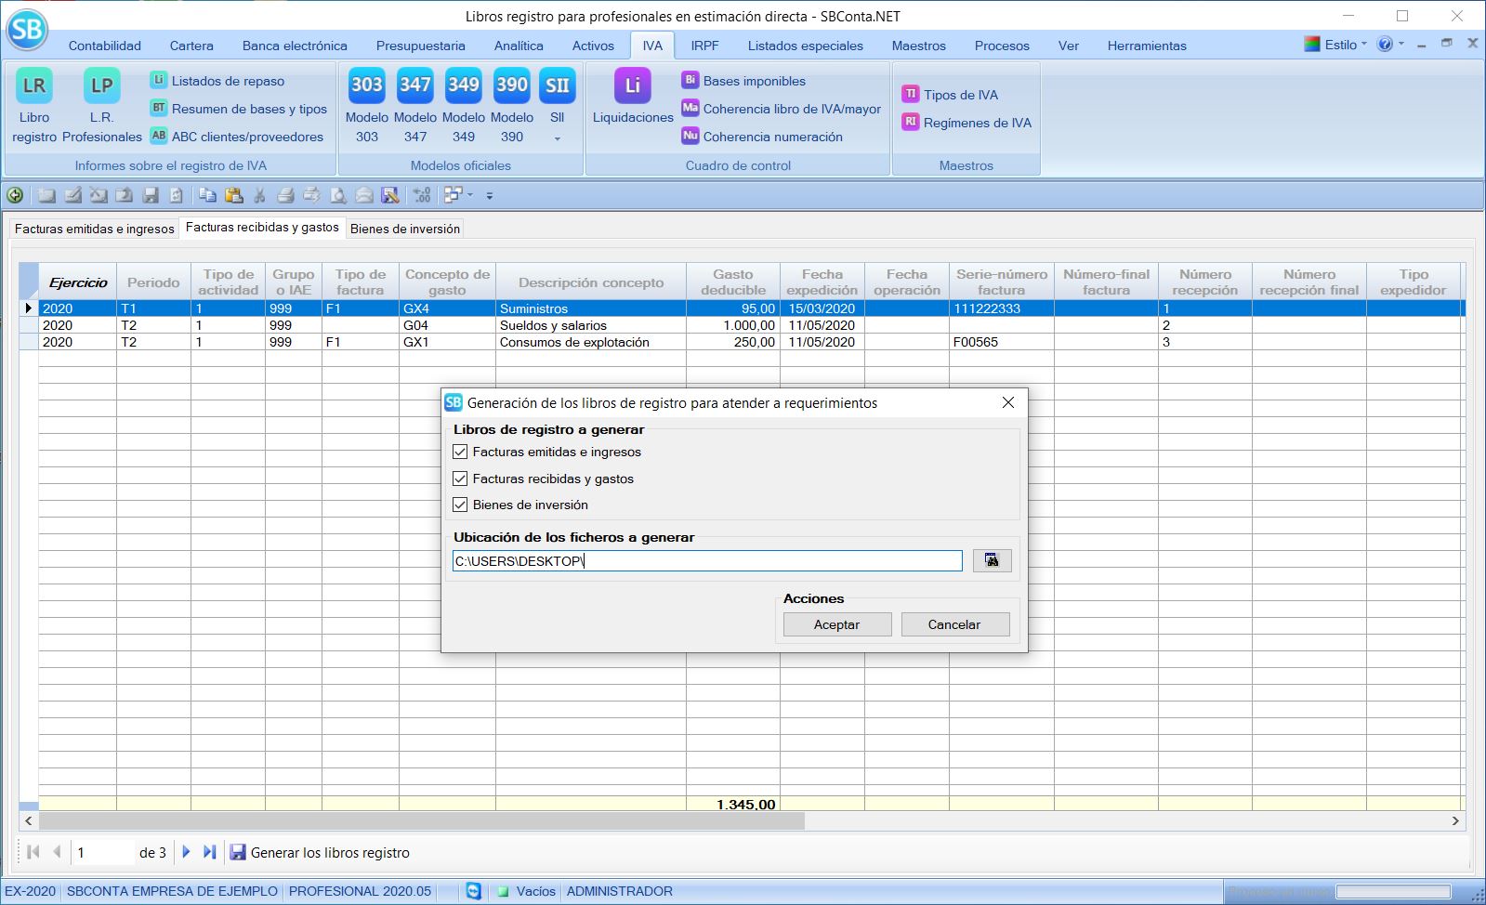The height and width of the screenshot is (905, 1486).
Task: Switch to the IRPF ribbon tab
Action: point(704,46)
